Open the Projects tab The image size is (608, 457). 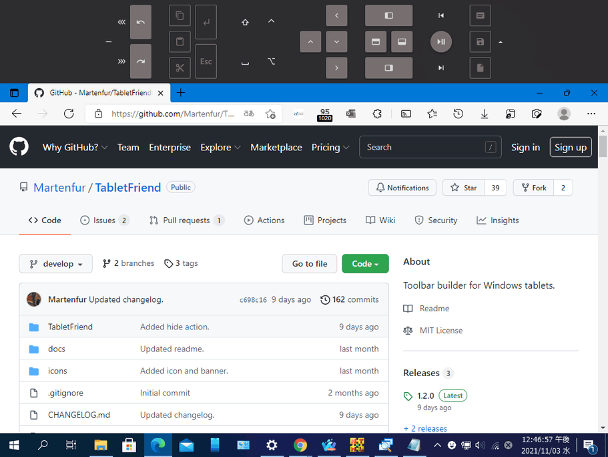(325, 220)
